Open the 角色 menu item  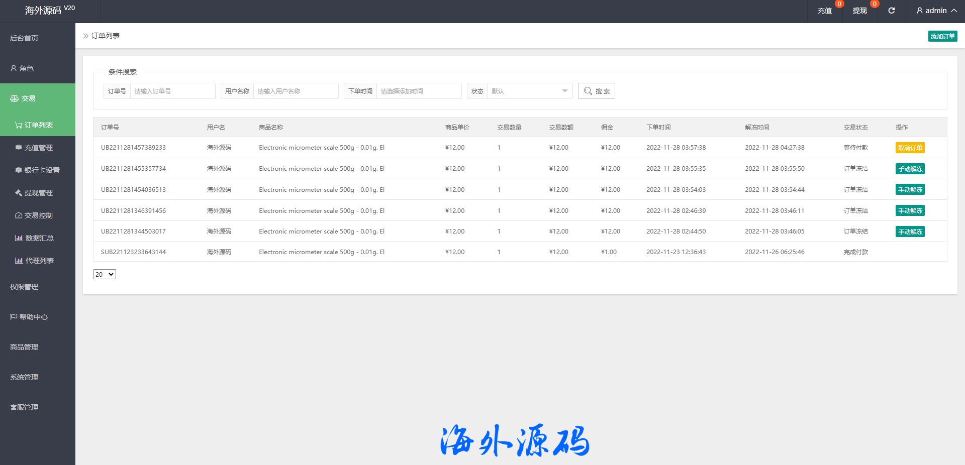(x=26, y=68)
